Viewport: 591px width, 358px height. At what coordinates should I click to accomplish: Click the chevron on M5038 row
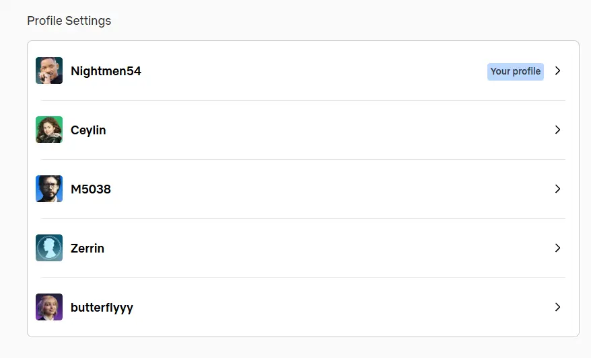(x=557, y=189)
